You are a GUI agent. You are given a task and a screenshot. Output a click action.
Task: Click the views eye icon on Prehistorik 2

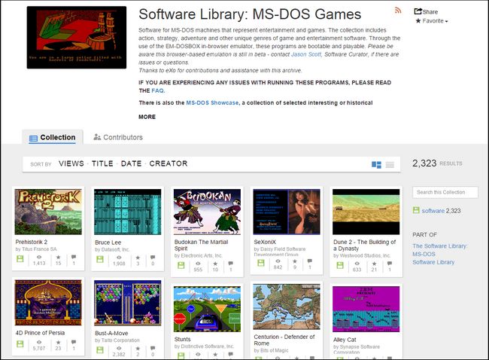pyautogui.click(x=39, y=257)
